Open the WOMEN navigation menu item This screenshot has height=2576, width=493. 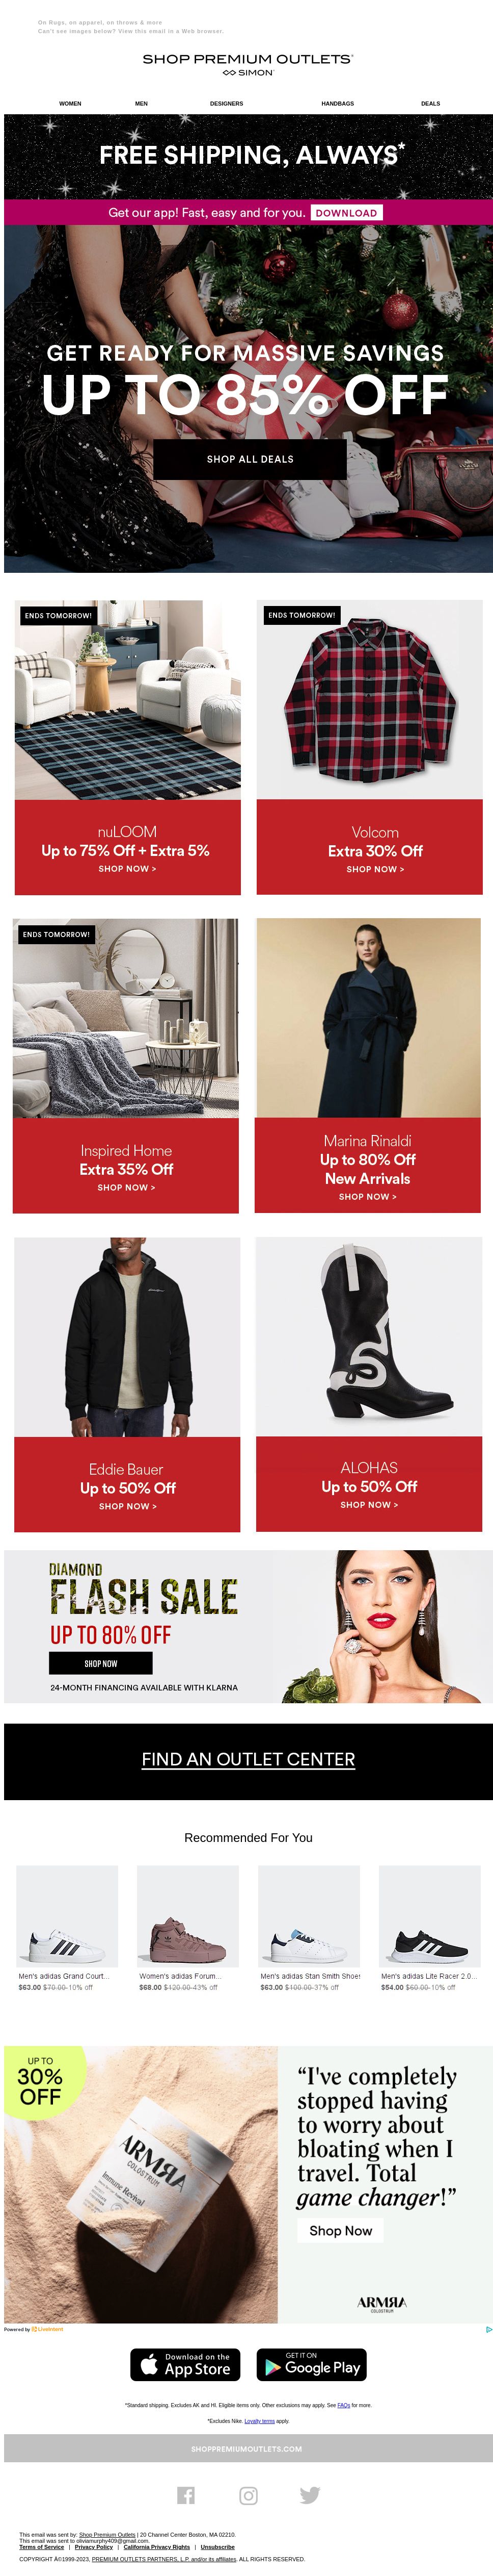70,103
